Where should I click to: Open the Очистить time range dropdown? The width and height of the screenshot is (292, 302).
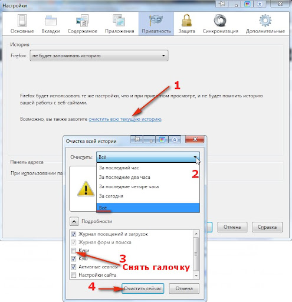click(148, 157)
